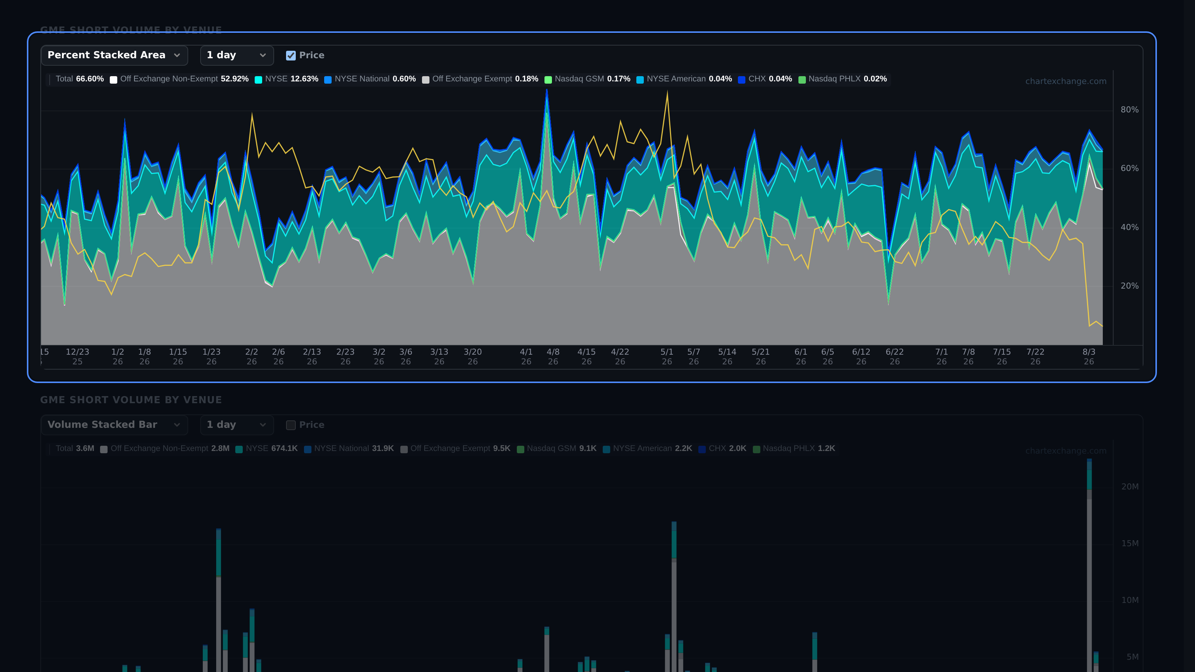
Task: Click the CHX dark-blue swatch in top legend
Action: click(742, 80)
